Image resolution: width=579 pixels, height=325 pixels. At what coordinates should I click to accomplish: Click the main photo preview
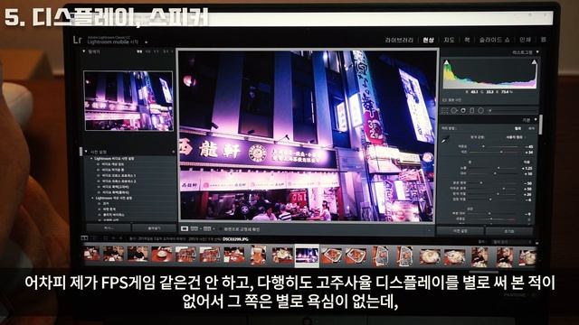click(307, 135)
